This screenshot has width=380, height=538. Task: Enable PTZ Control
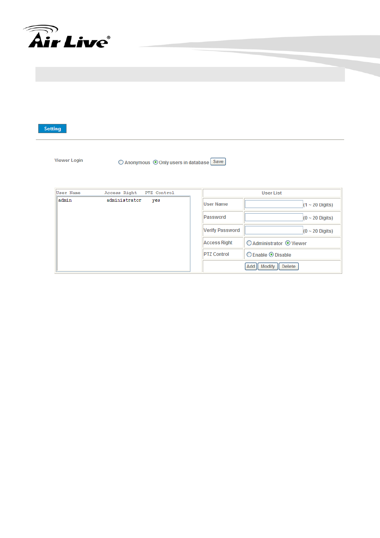[x=249, y=255]
